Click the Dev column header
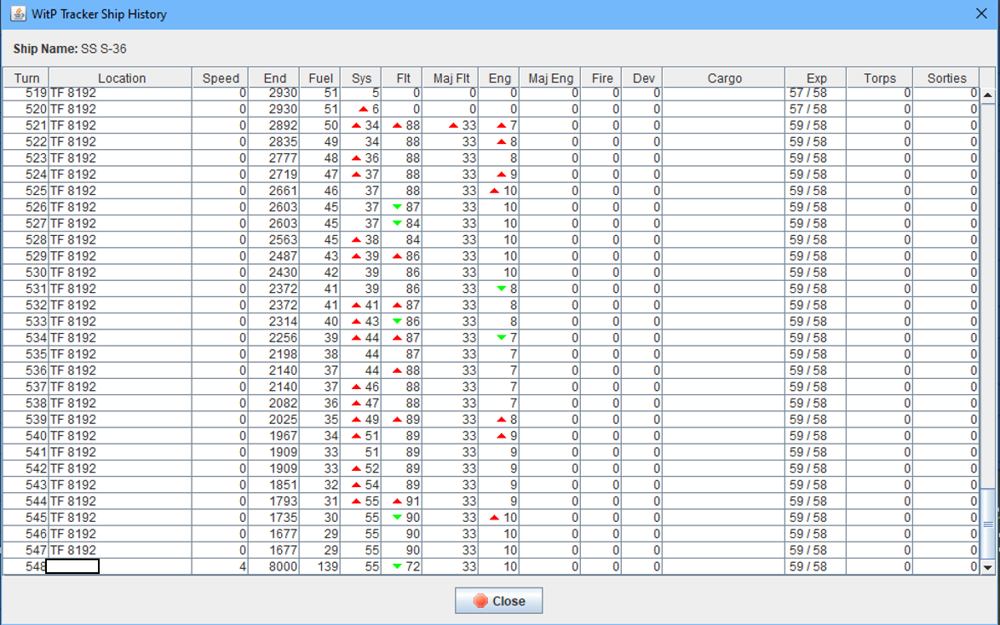Screen dimensions: 1000x625 (643, 78)
